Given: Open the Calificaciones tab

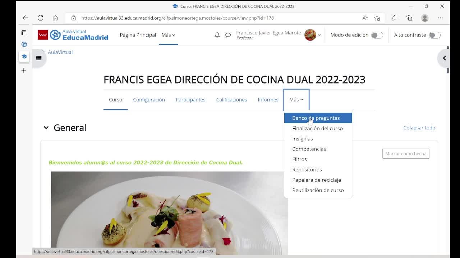Looking at the screenshot, I should [x=231, y=100].
